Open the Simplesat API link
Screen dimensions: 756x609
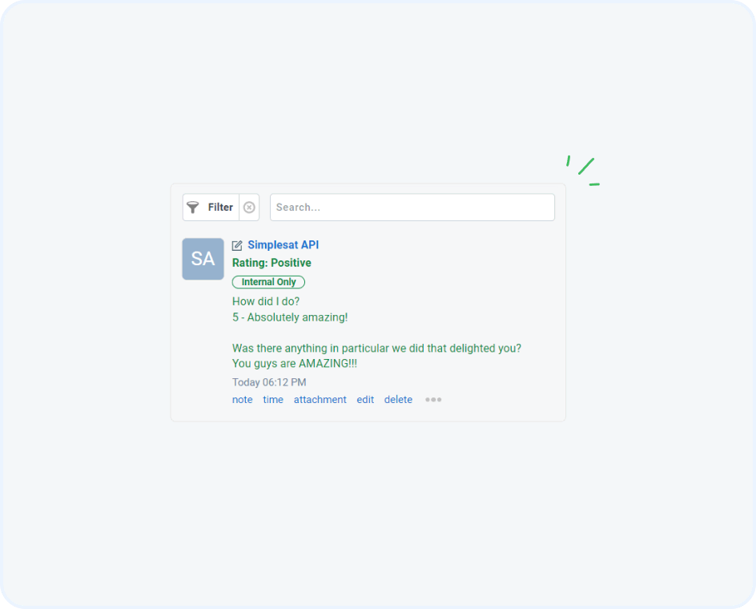tap(283, 244)
